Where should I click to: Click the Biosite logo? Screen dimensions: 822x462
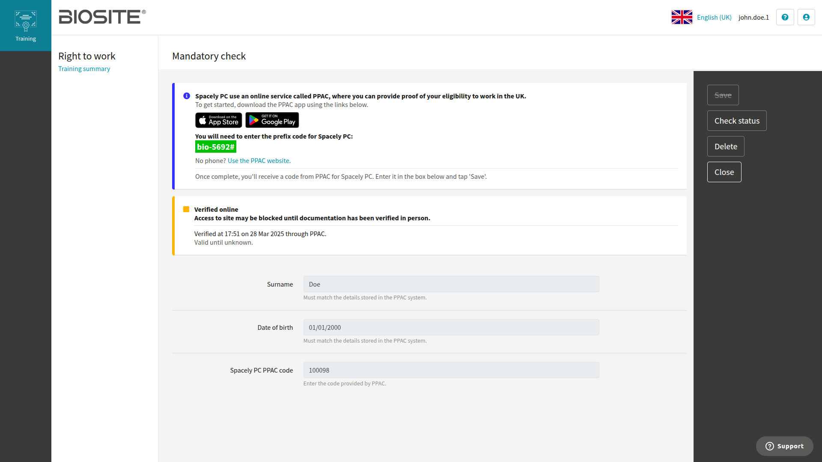point(102,17)
